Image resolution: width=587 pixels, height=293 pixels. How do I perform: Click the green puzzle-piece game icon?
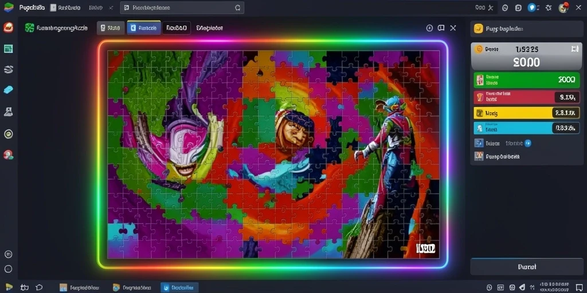click(30, 27)
